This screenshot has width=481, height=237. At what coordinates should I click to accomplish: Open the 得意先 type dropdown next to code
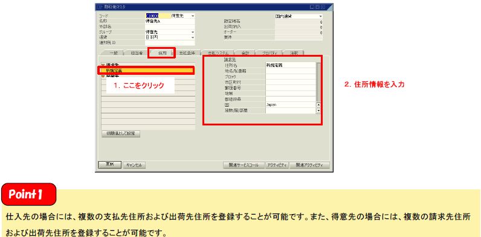[x=193, y=16]
